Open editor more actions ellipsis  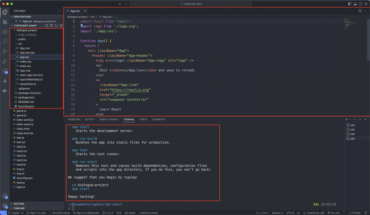pos(365,11)
